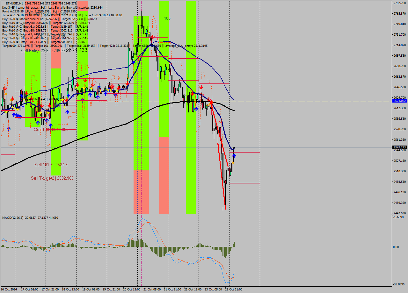Click the '17 Oct 05:00' time axis label

point(30,289)
